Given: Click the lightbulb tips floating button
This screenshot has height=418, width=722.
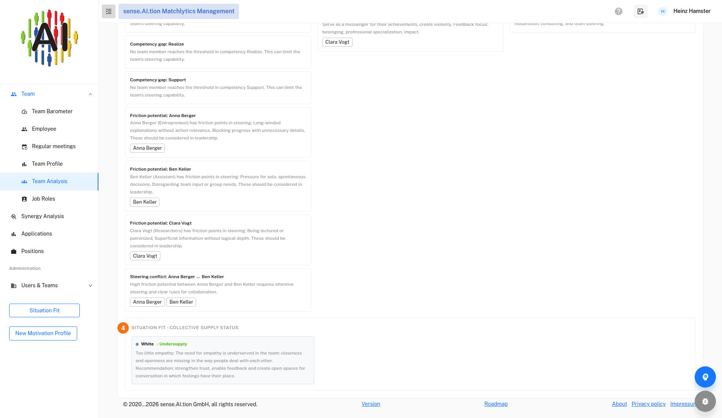Looking at the screenshot, I should coord(705,377).
